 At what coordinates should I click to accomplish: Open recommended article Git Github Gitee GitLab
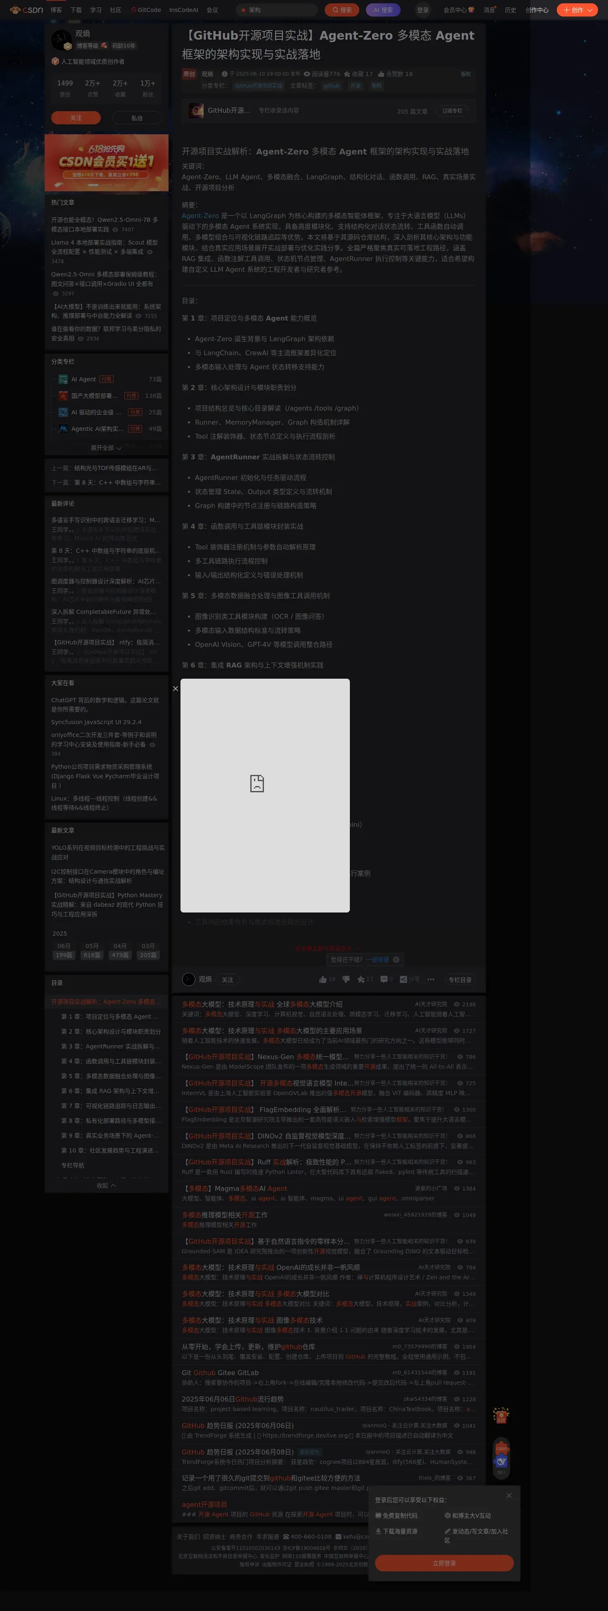click(220, 1373)
